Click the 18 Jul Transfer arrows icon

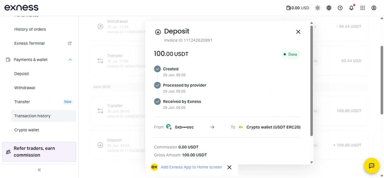(x=100, y=61)
